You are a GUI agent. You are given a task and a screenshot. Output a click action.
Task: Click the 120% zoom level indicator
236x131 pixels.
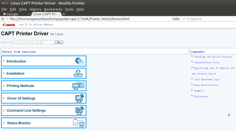(x=176, y=19)
